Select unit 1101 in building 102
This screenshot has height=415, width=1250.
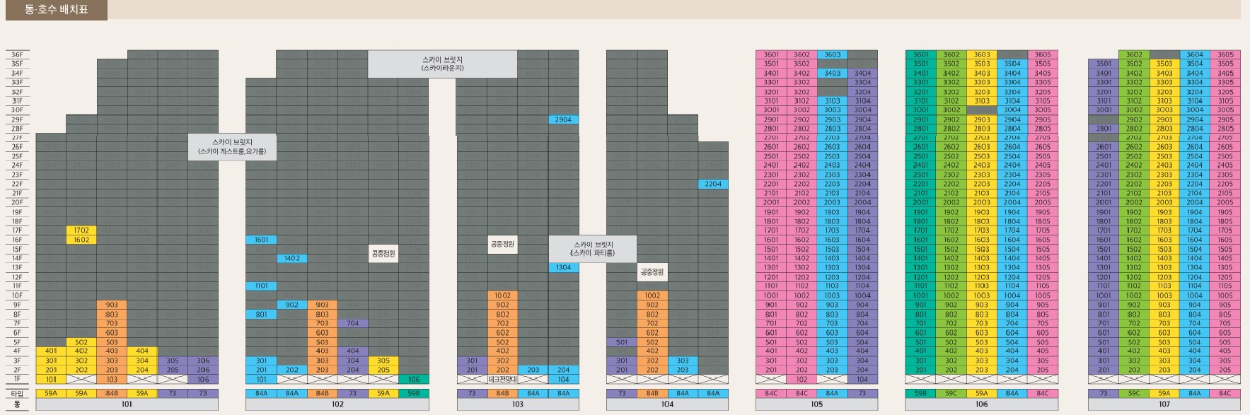coord(261,286)
